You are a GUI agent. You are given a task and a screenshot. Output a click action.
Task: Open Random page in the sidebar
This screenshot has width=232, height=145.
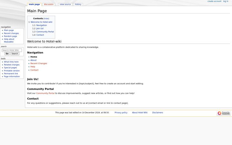(x=10, y=36)
